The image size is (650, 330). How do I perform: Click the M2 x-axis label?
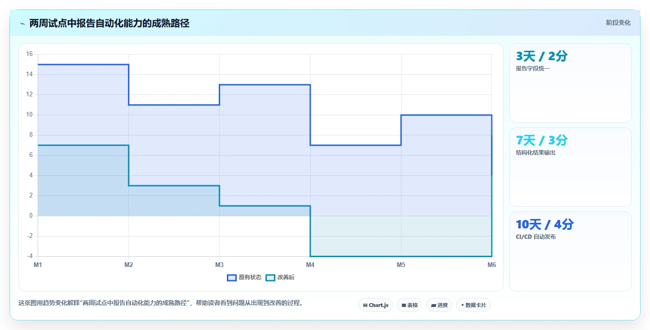coord(128,265)
